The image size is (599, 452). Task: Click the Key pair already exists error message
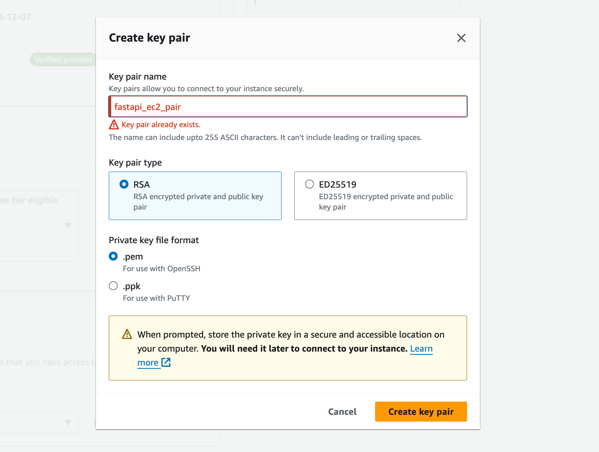click(x=161, y=124)
